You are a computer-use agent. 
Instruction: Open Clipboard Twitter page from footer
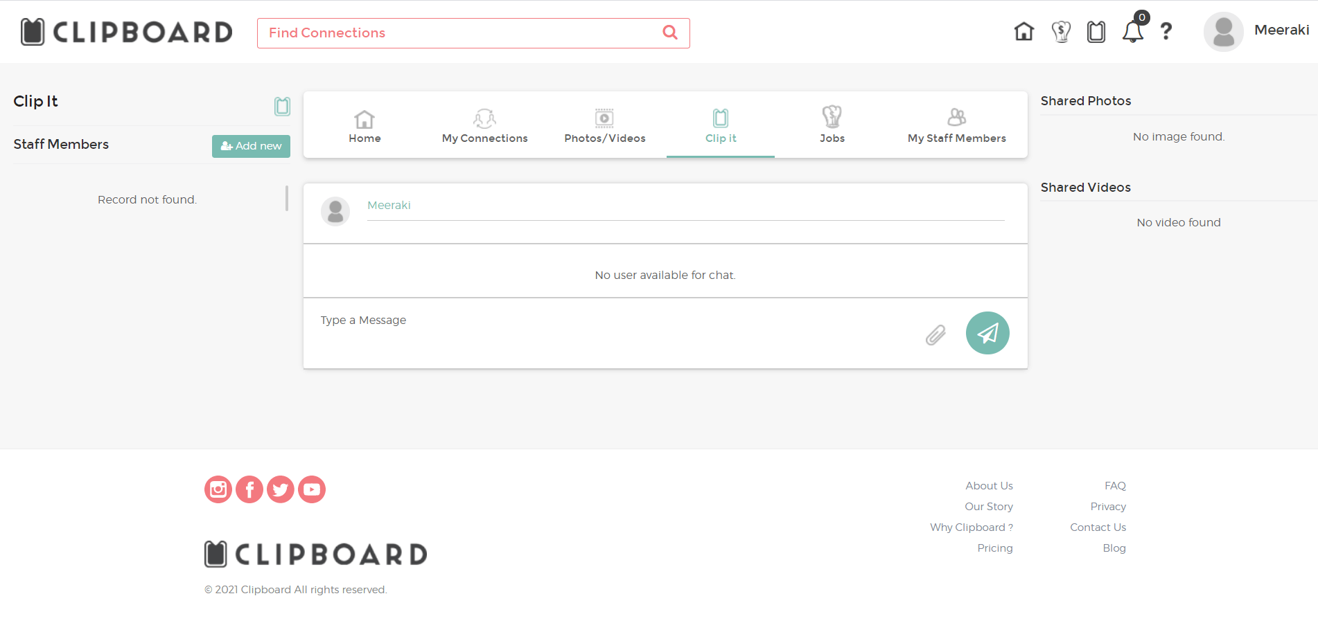[281, 489]
